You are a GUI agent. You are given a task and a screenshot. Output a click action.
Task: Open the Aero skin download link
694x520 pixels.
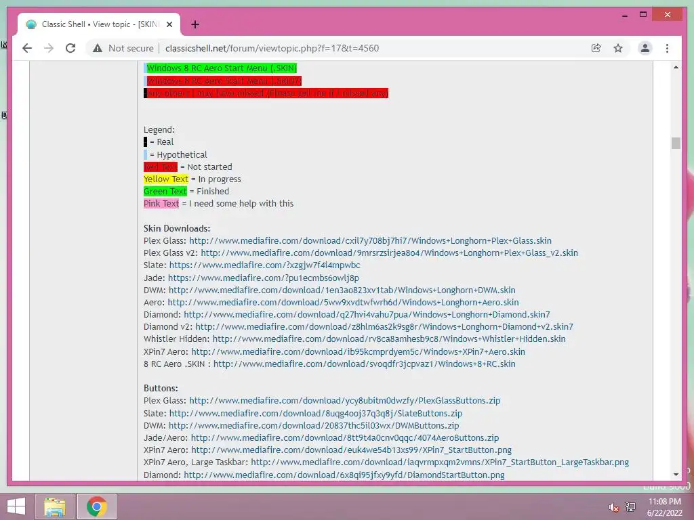click(343, 303)
